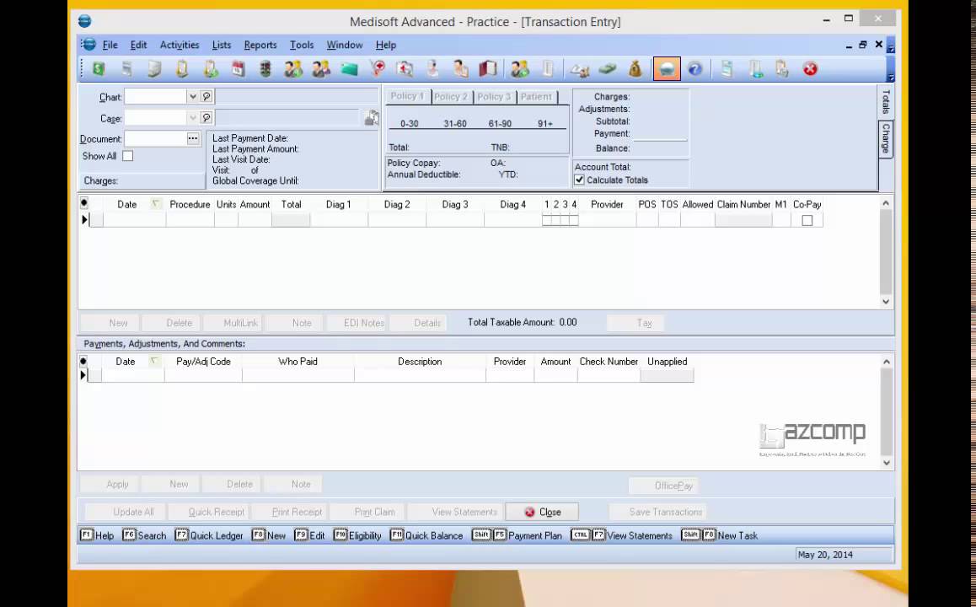Click the money bag deposit icon
This screenshot has height=607, width=976.
coord(635,69)
